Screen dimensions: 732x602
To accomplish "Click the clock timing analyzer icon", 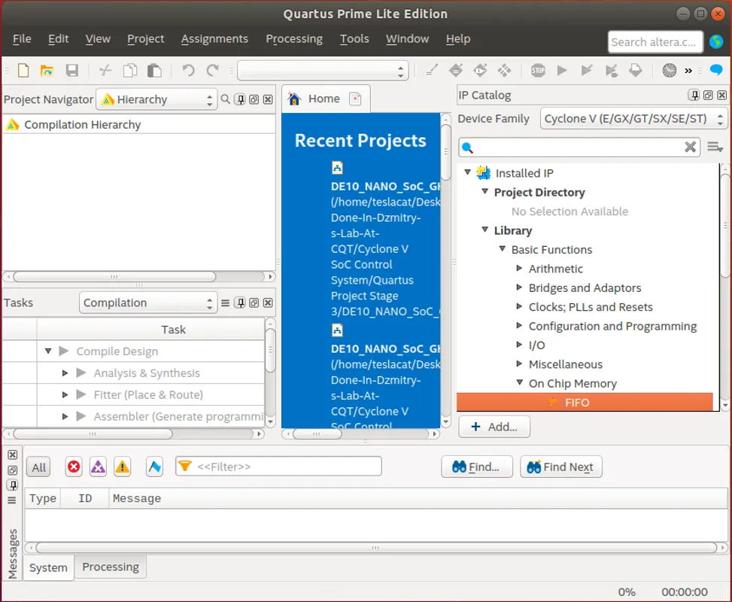I will tap(669, 71).
